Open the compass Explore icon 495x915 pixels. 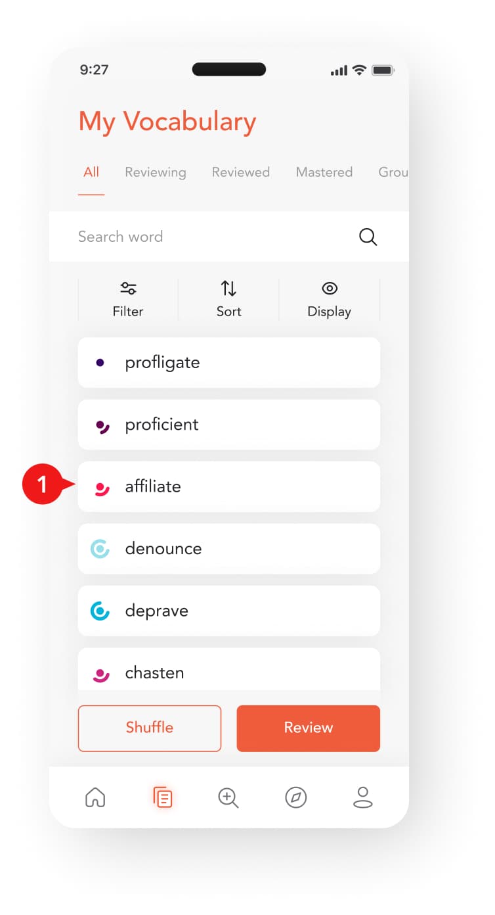tap(296, 797)
